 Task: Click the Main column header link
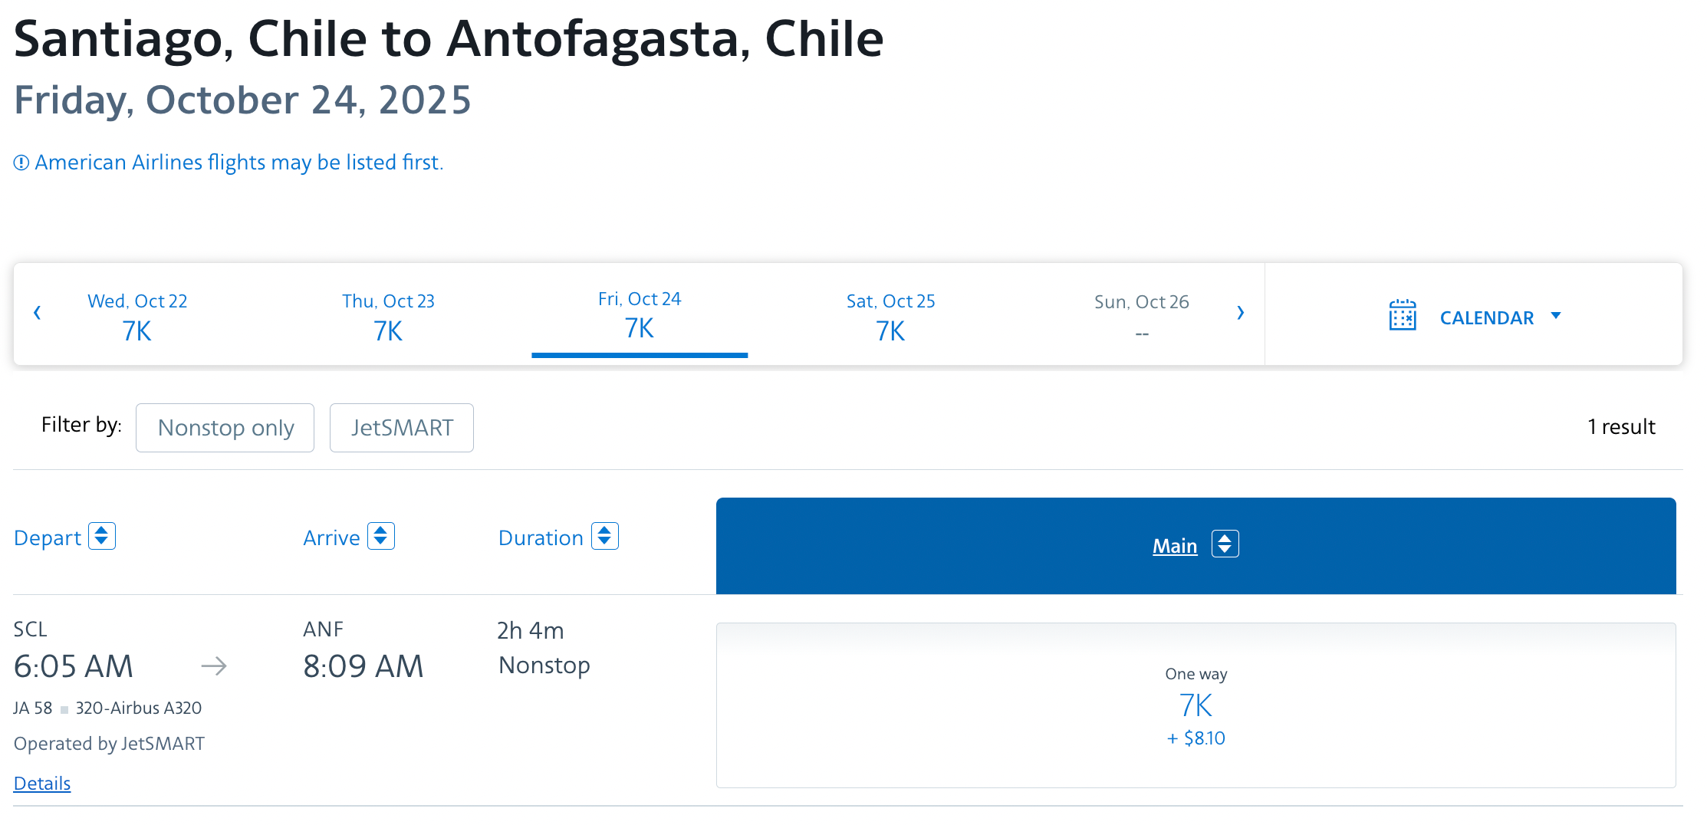1174,546
